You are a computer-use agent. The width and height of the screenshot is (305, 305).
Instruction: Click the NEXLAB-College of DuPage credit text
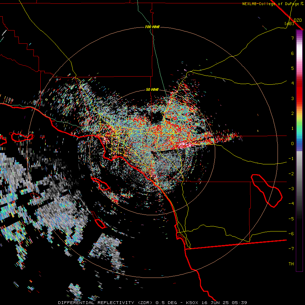tap(273, 4)
